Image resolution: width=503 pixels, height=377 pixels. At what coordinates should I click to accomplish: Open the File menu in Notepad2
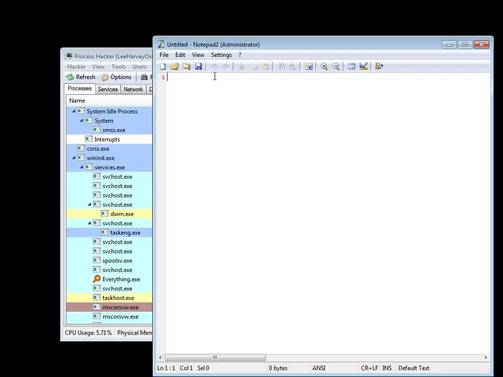(x=164, y=55)
